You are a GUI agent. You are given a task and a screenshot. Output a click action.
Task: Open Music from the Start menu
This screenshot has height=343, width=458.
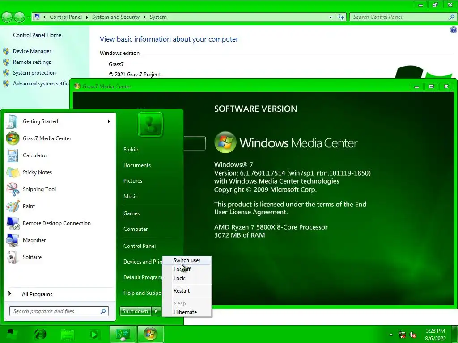[x=130, y=197]
